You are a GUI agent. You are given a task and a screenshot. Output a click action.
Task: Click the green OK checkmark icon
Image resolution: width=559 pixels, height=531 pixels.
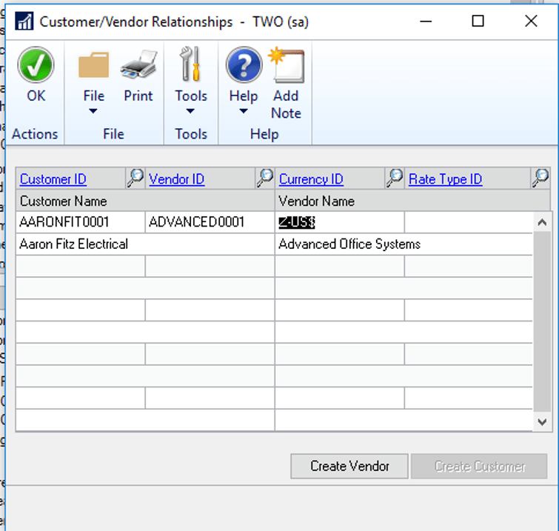click(36, 65)
